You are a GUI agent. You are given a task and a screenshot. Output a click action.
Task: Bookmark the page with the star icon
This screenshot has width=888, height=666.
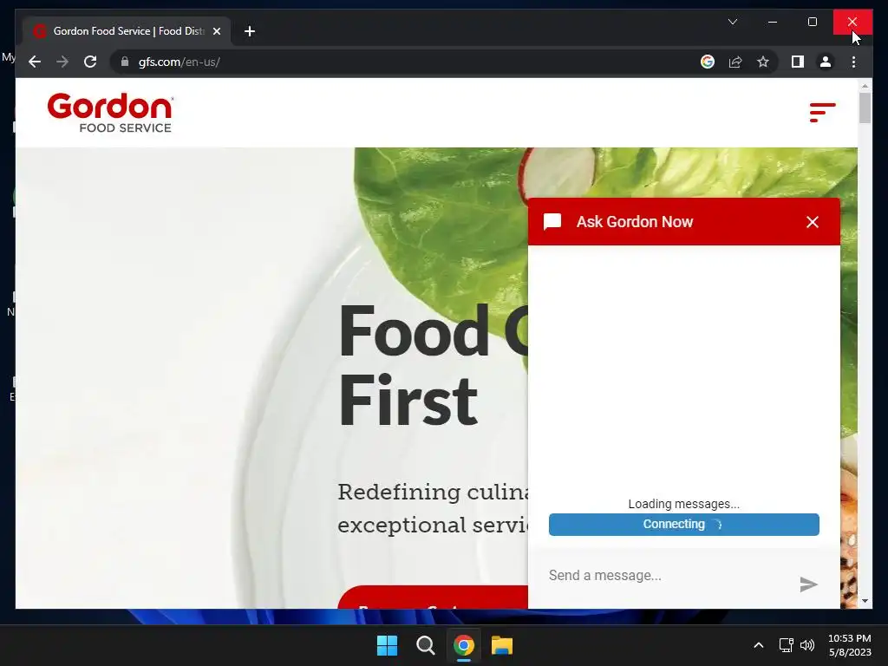(x=763, y=62)
